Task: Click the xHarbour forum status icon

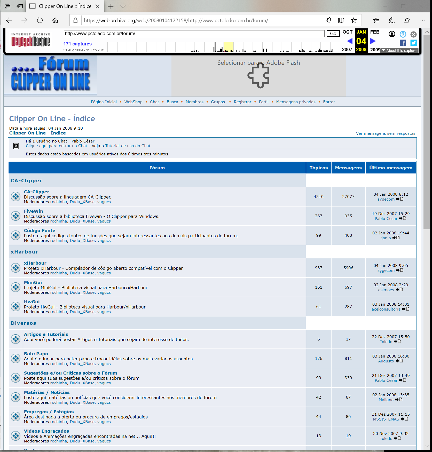Action: [16, 268]
